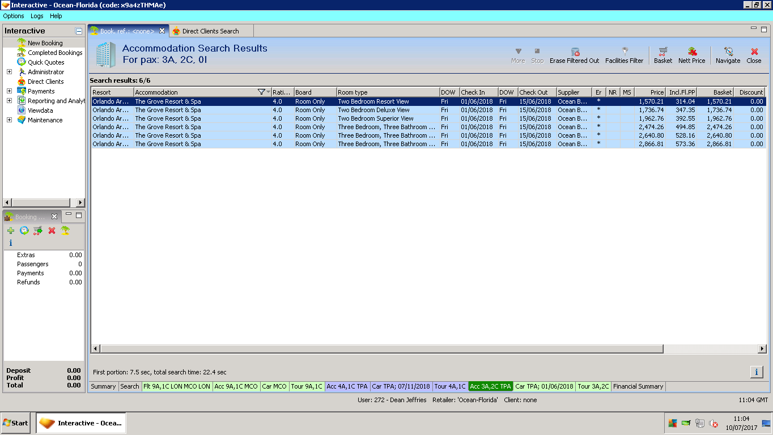773x435 pixels.
Task: Click the red X delete icon in Booking panel
Action: pos(52,231)
